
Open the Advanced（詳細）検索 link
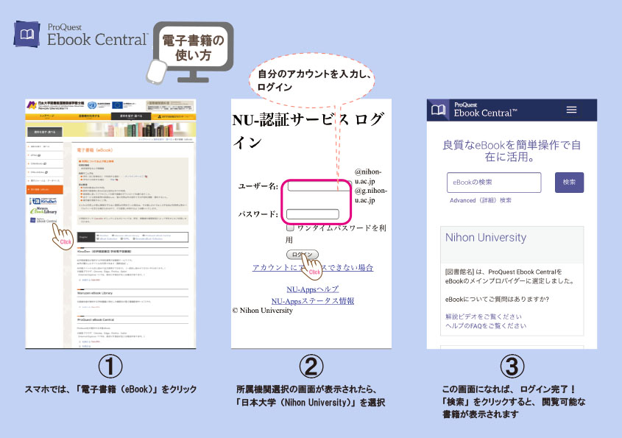pos(481,200)
